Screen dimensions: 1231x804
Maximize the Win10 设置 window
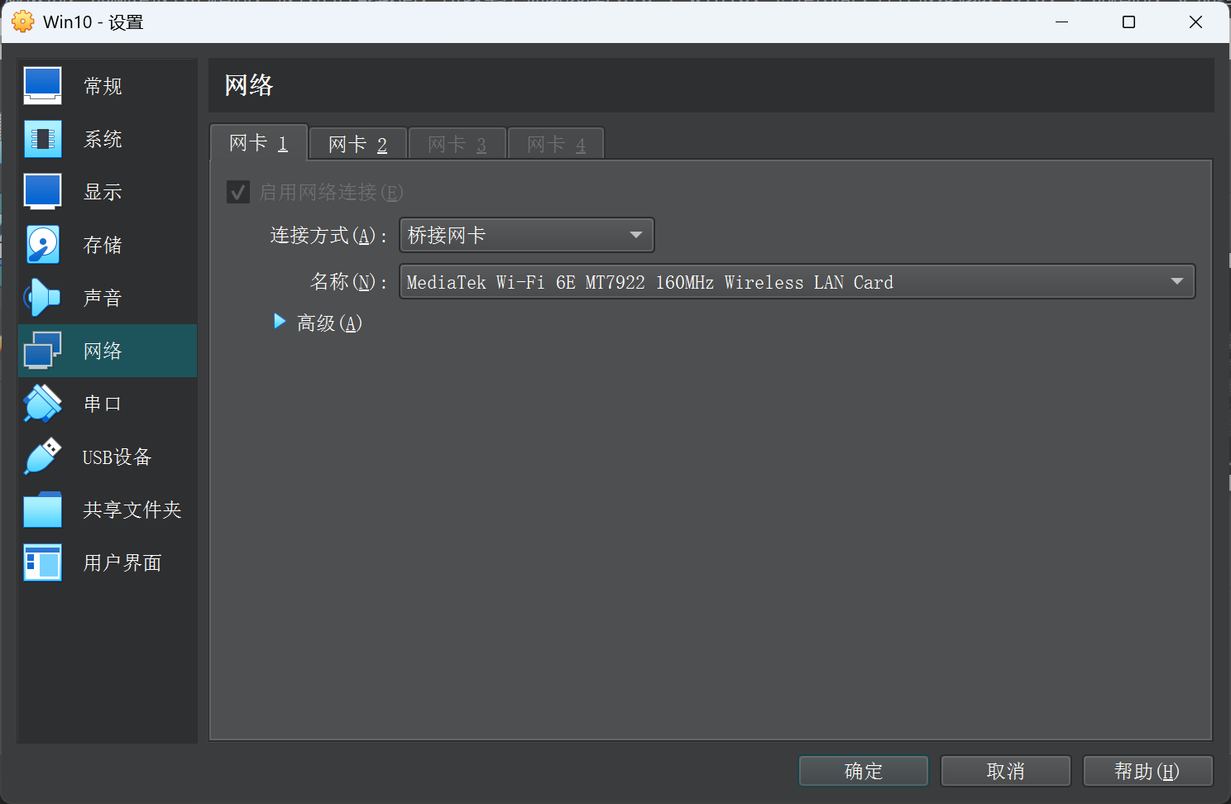coord(1128,22)
